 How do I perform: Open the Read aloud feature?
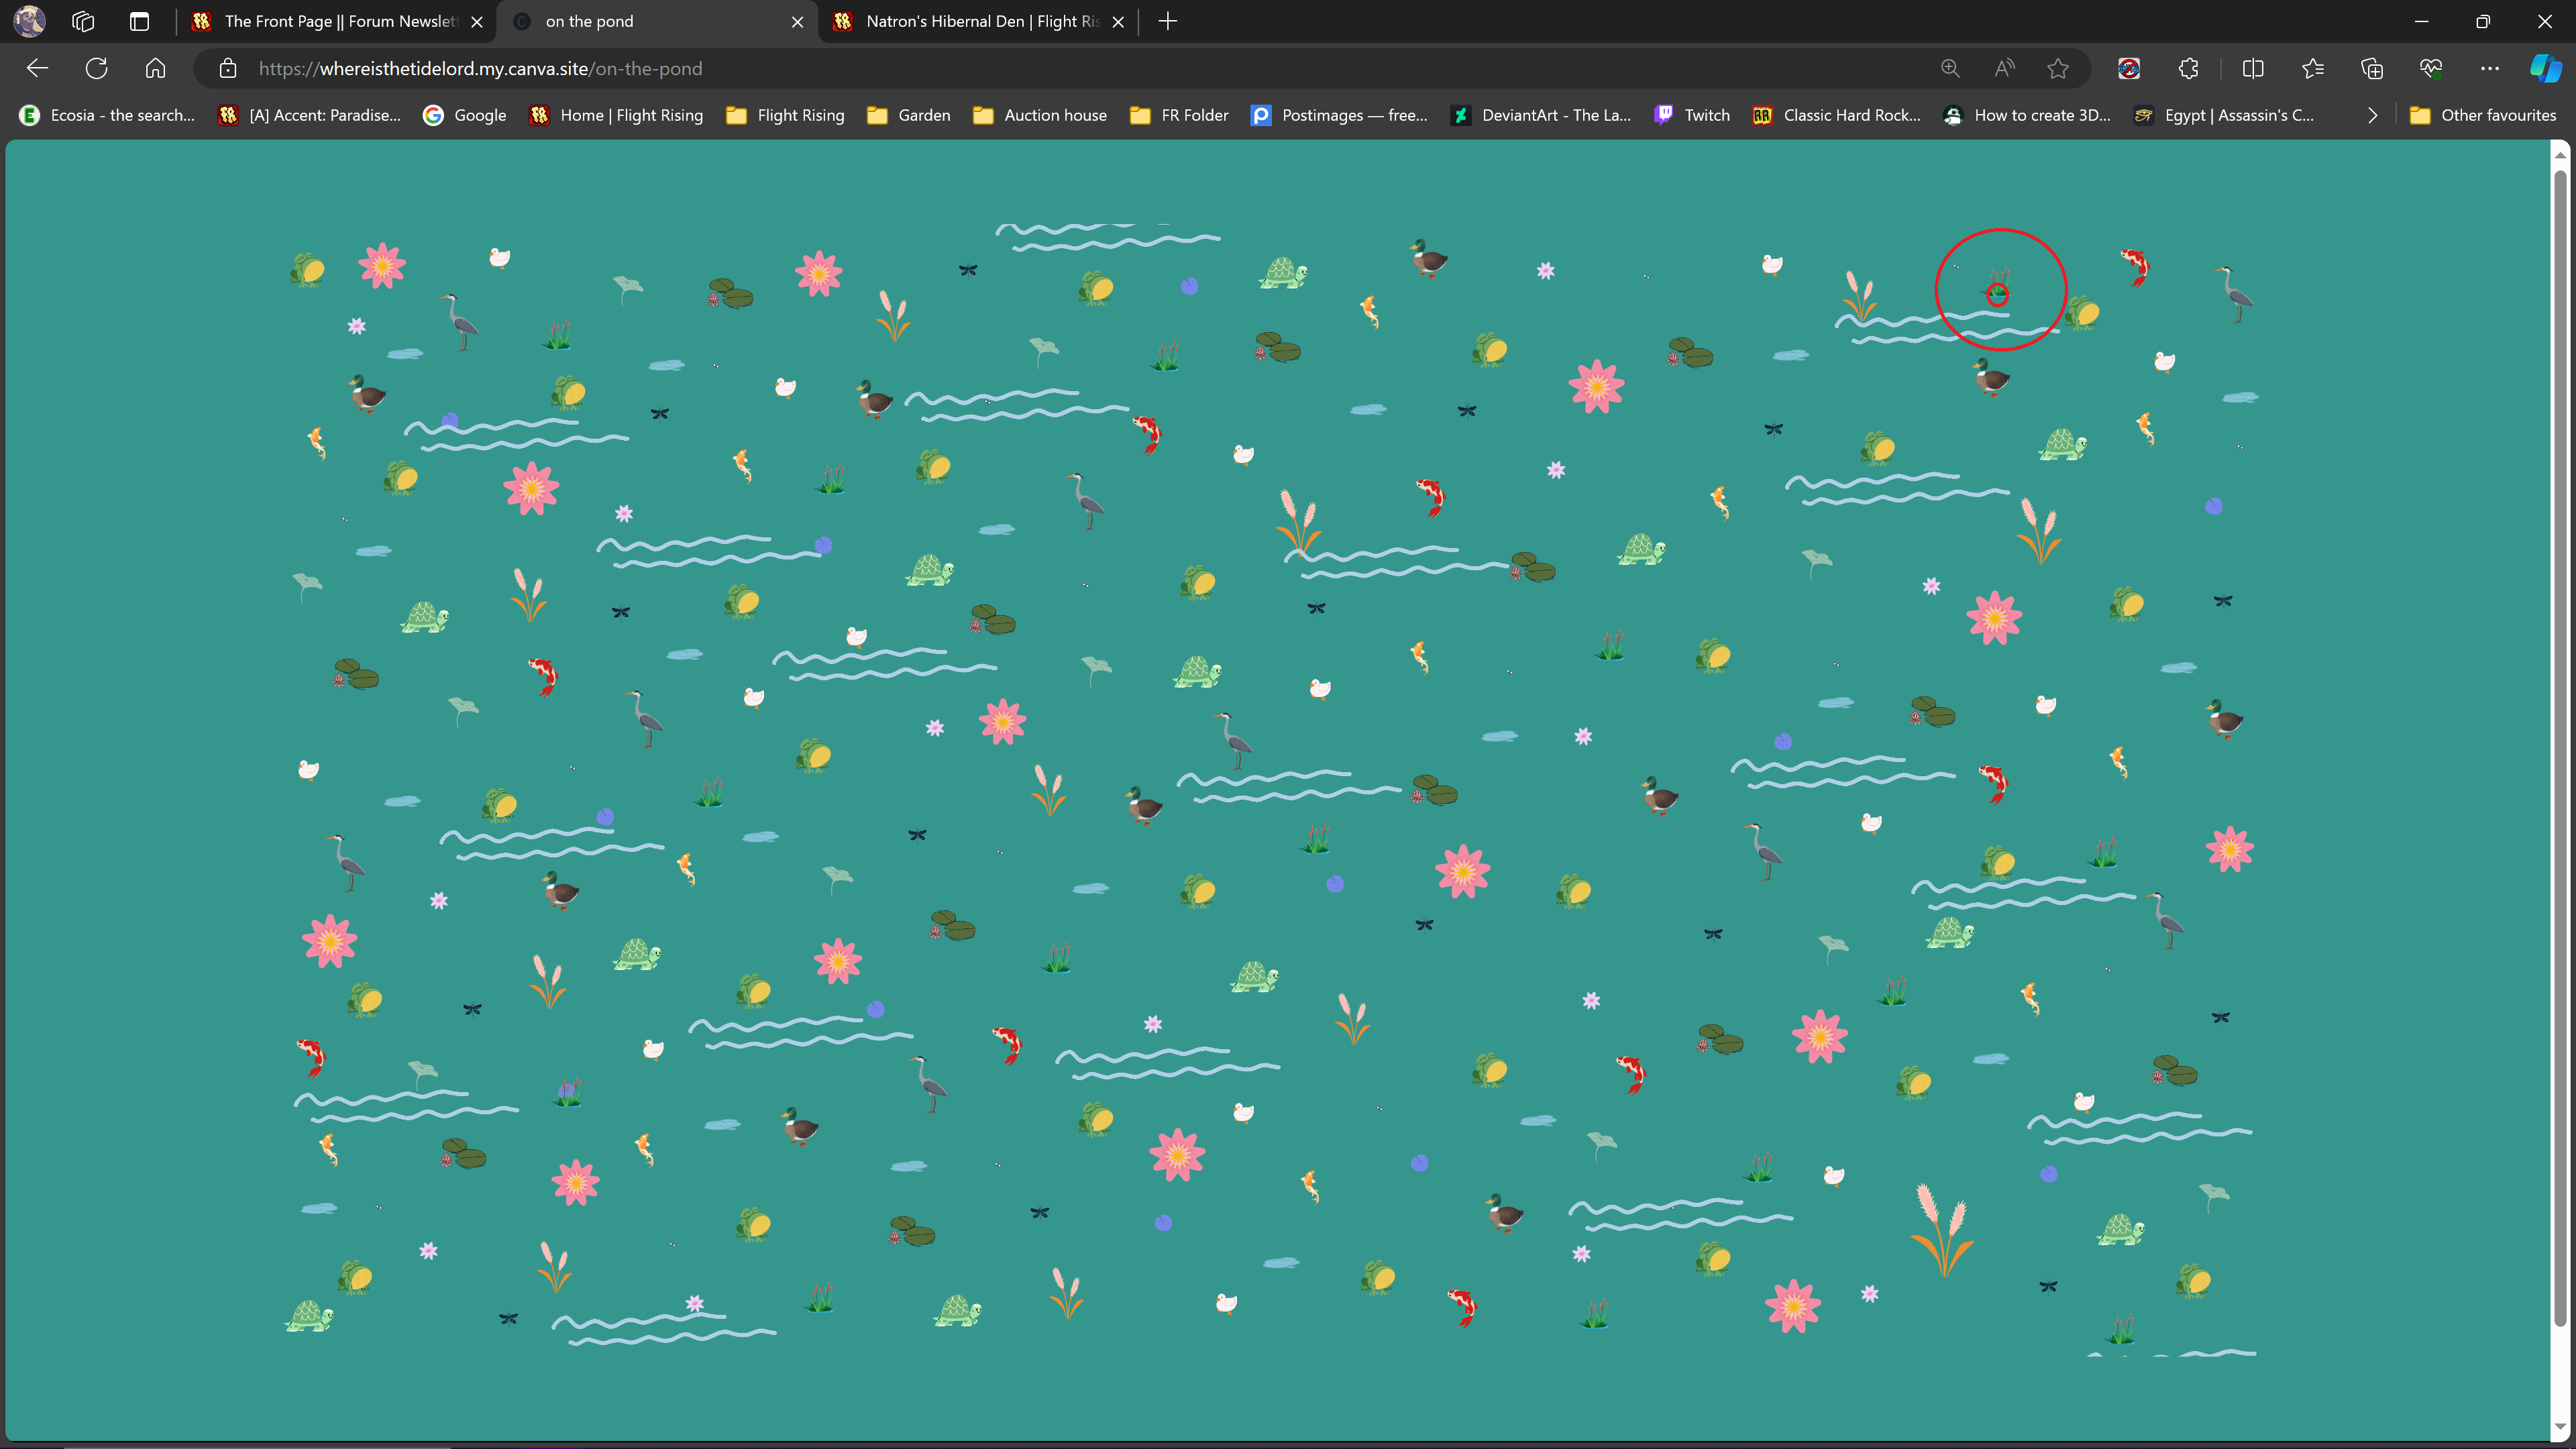[x=2004, y=68]
